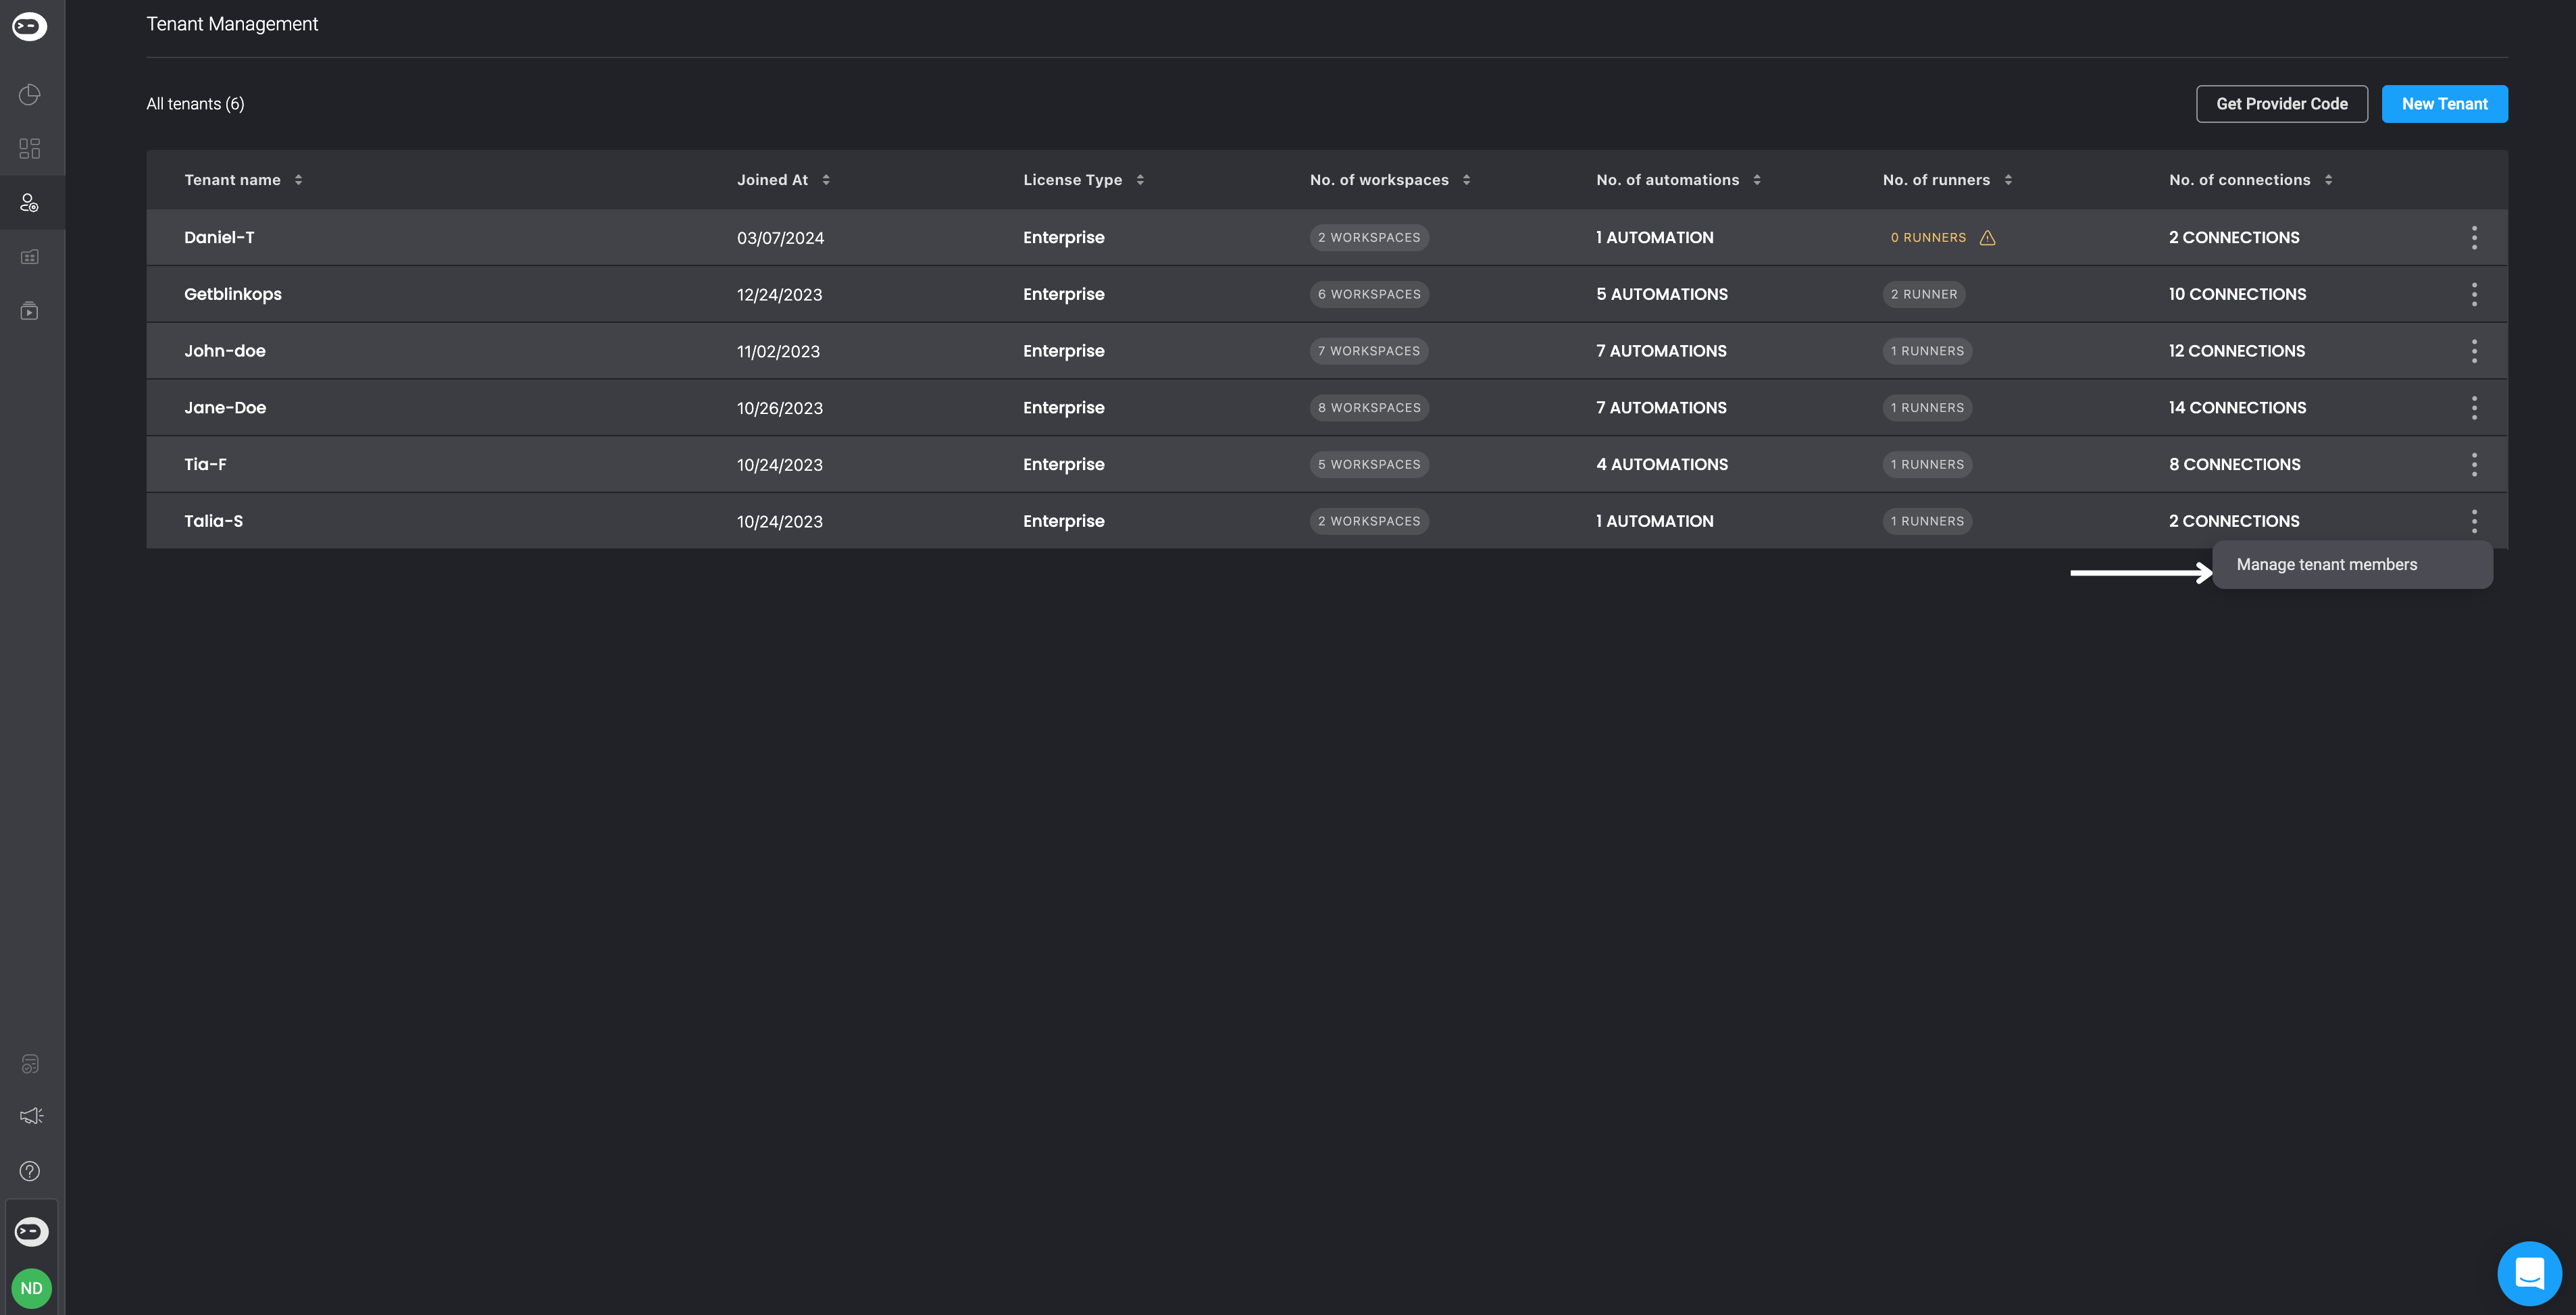Select the Jane-Doe tenant name

225,408
